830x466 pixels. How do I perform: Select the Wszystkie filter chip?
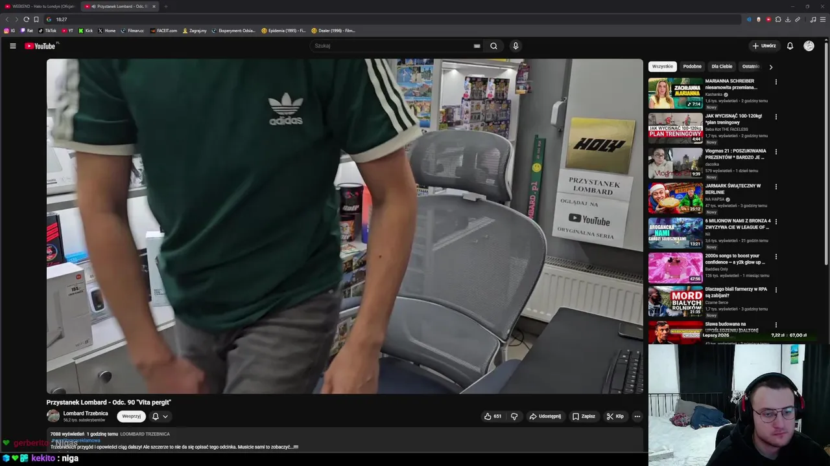pyautogui.click(x=662, y=67)
